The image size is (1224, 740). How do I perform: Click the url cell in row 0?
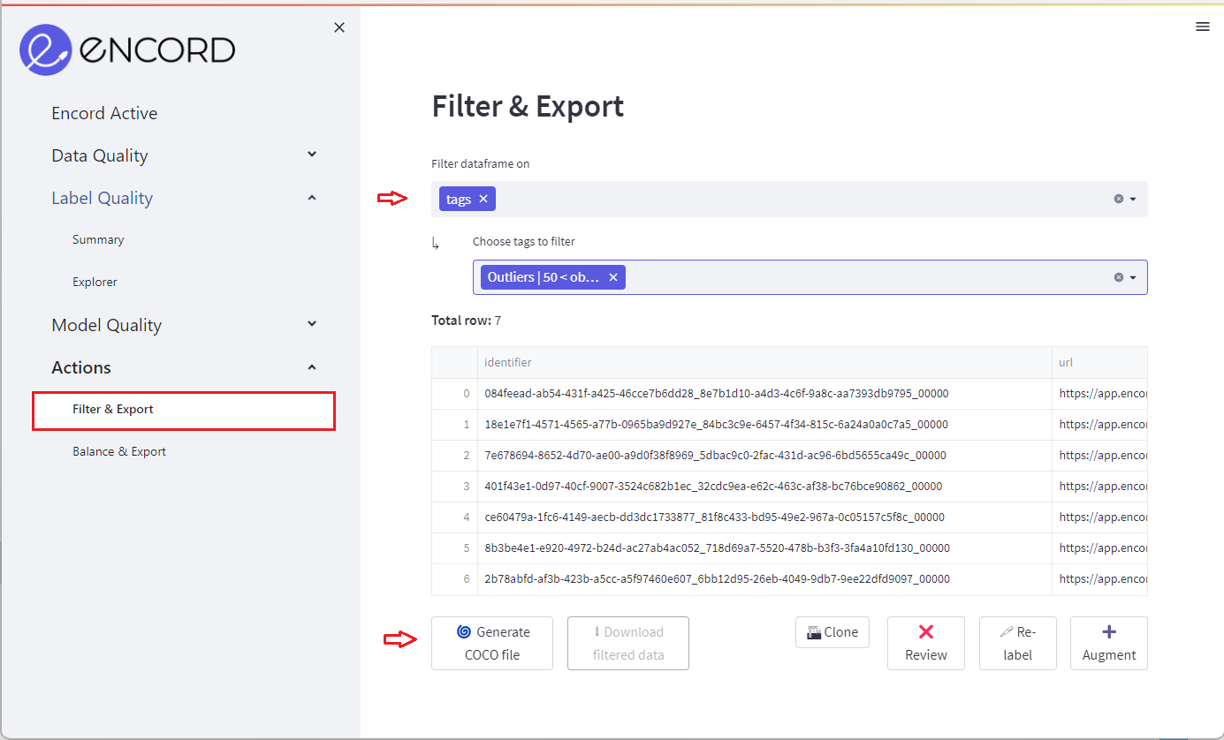1099,394
